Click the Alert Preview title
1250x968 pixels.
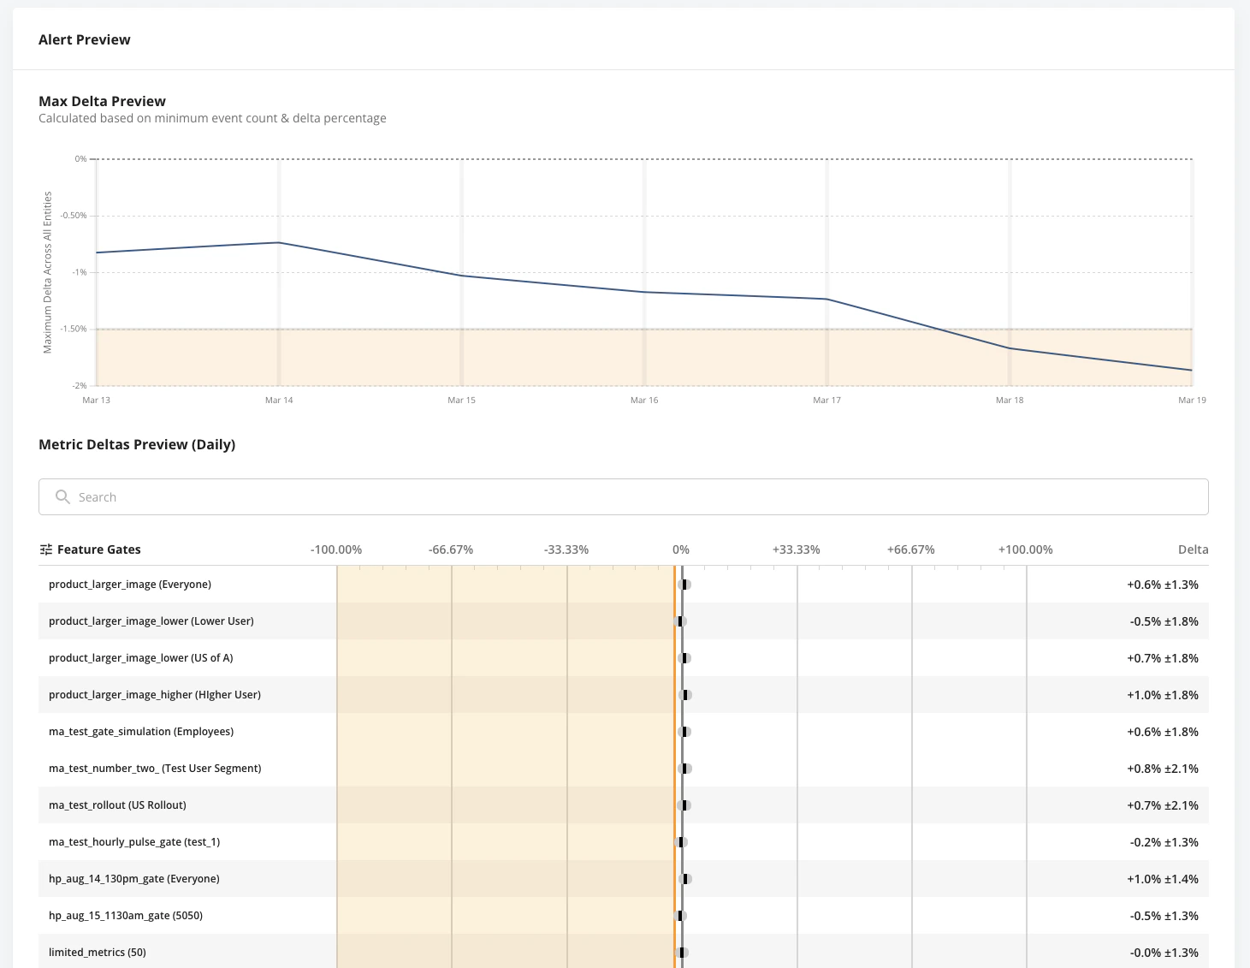click(x=84, y=39)
